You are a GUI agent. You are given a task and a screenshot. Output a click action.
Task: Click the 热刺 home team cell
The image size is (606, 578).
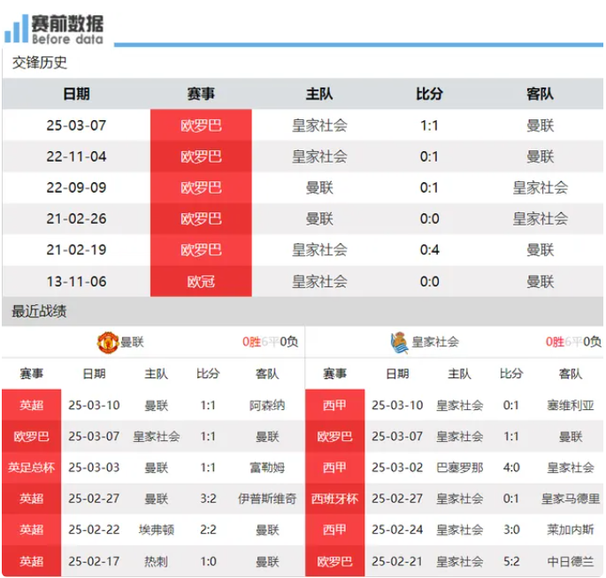[x=156, y=561]
